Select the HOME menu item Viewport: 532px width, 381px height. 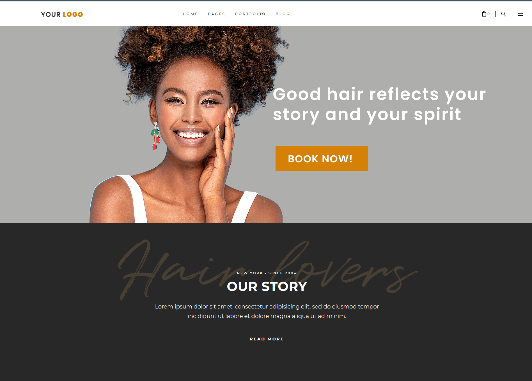point(190,14)
